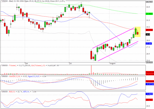Image resolution: width=154 pixels, height=109 pixels.
Task: Click the black 28.9 last price tag
Action: [148, 35]
